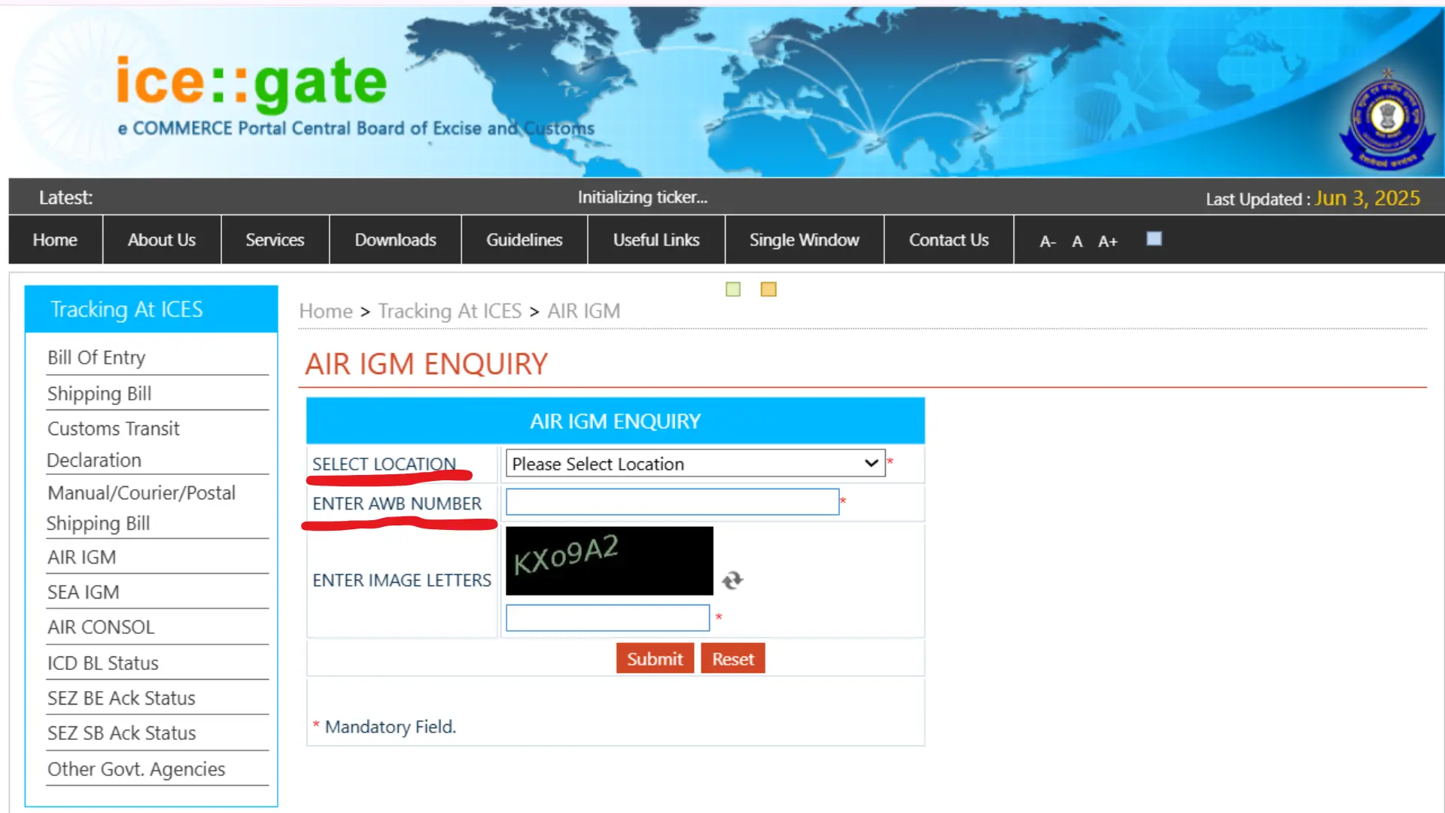The height and width of the screenshot is (813, 1445).
Task: Open AIR IGM sidebar link
Action: tap(81, 557)
